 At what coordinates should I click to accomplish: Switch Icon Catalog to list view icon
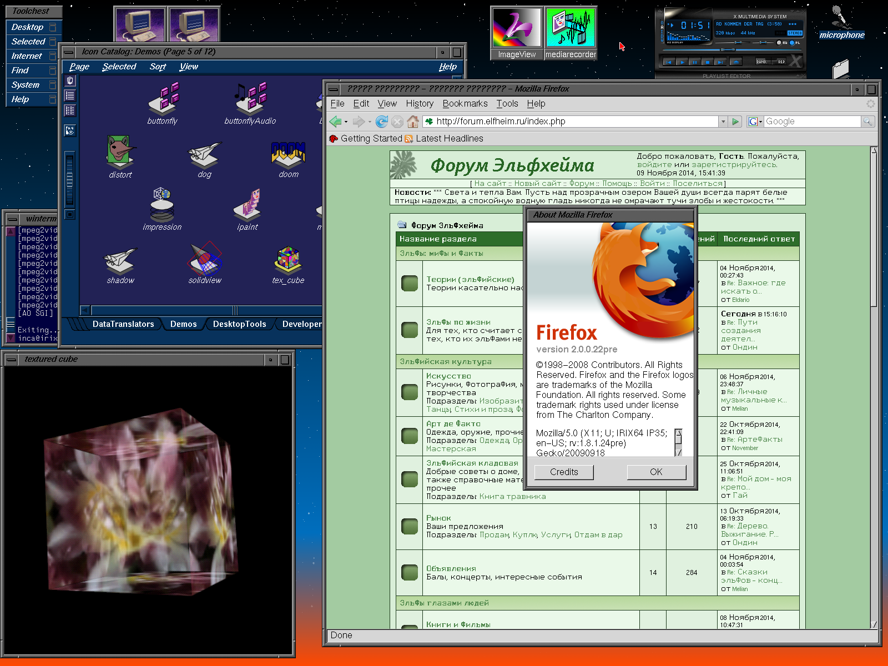(x=70, y=95)
